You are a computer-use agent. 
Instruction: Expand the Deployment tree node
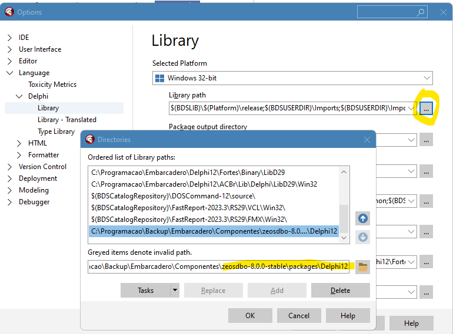tap(9, 178)
